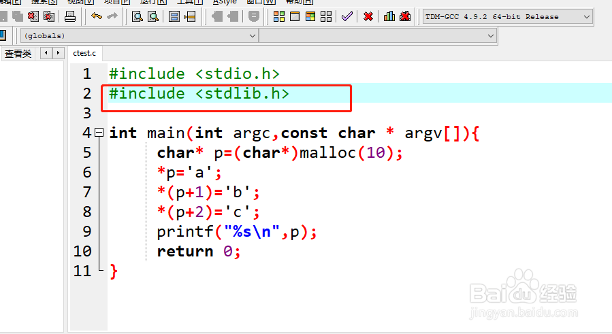The width and height of the screenshot is (612, 334).
Task: Click the Goto Function icon
Action: tap(174, 16)
